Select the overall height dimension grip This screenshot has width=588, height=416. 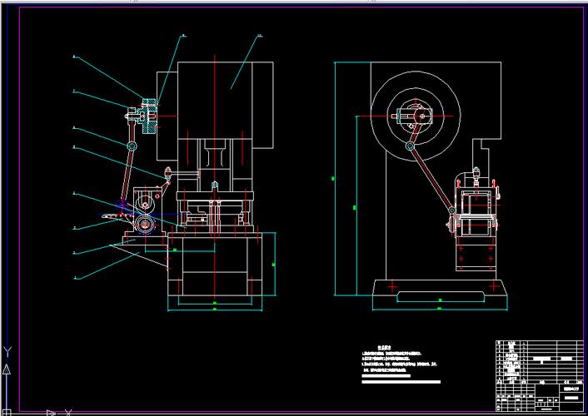pyautogui.click(x=333, y=179)
